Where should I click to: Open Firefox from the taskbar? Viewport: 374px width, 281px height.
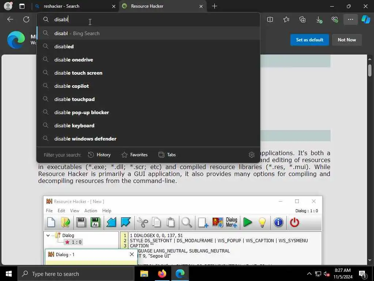pos(162,274)
